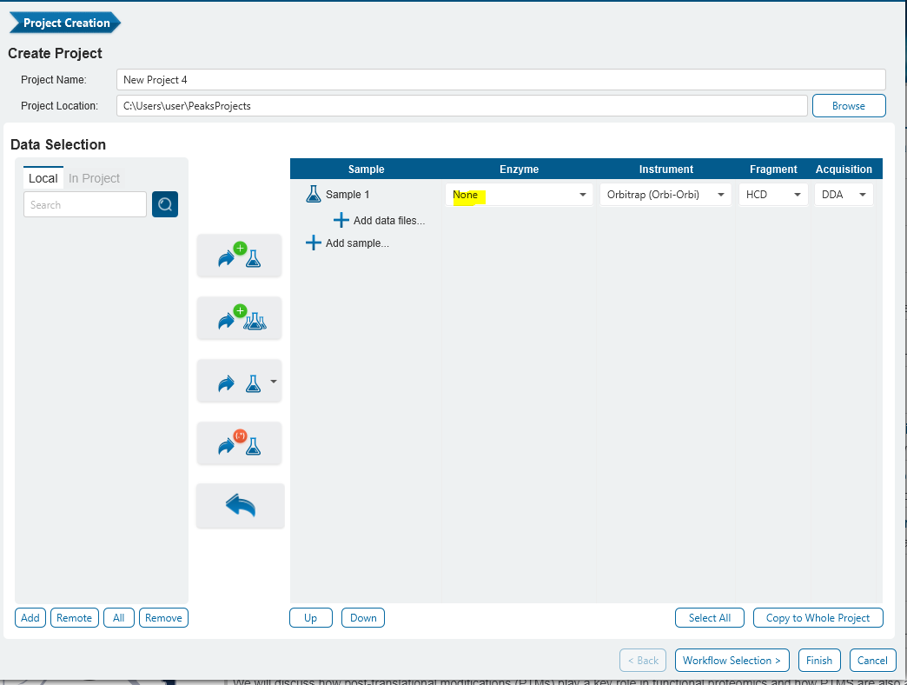Switch to the In Project tab

point(95,178)
